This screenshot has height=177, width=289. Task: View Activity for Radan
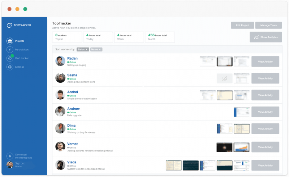265,62
